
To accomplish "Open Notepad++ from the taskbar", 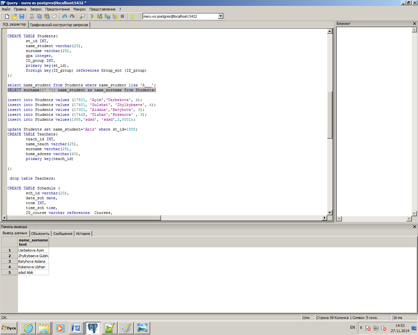I will [x=109, y=328].
